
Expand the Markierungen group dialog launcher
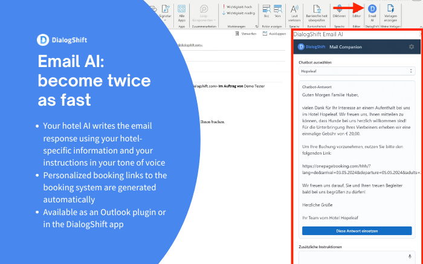click(256, 27)
